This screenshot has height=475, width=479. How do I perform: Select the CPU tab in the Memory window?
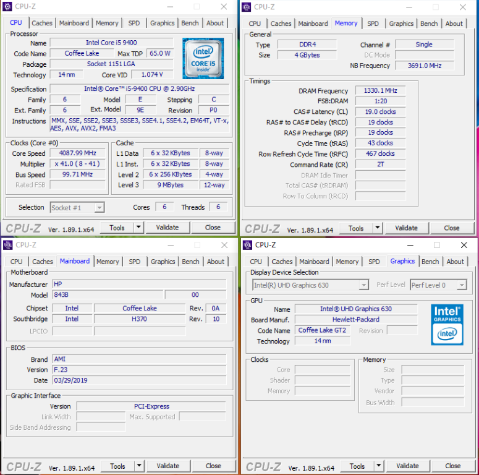tap(255, 24)
